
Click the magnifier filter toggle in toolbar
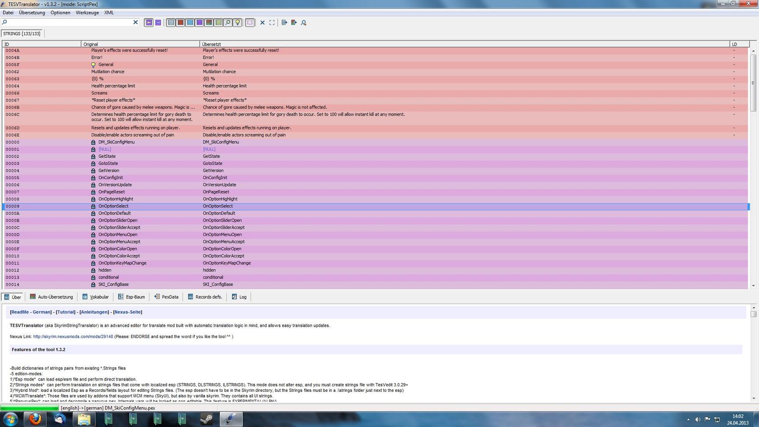pos(228,23)
